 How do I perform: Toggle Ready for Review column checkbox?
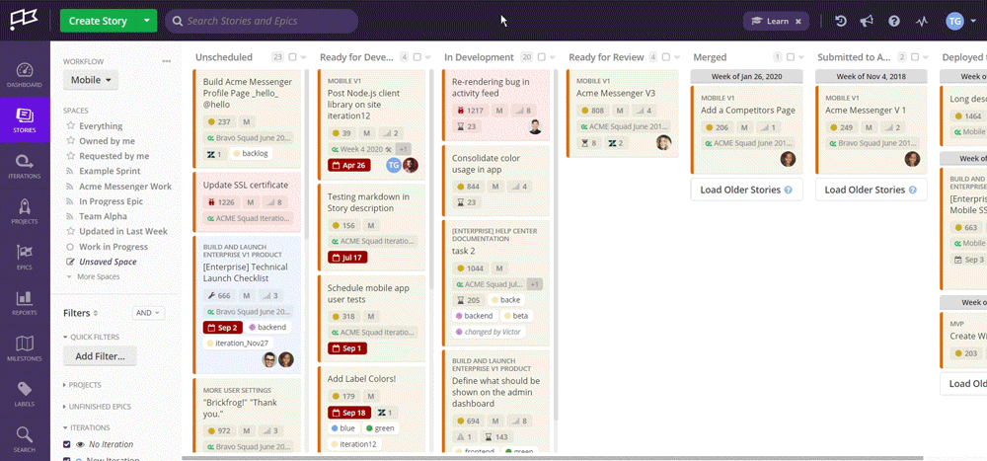click(666, 57)
